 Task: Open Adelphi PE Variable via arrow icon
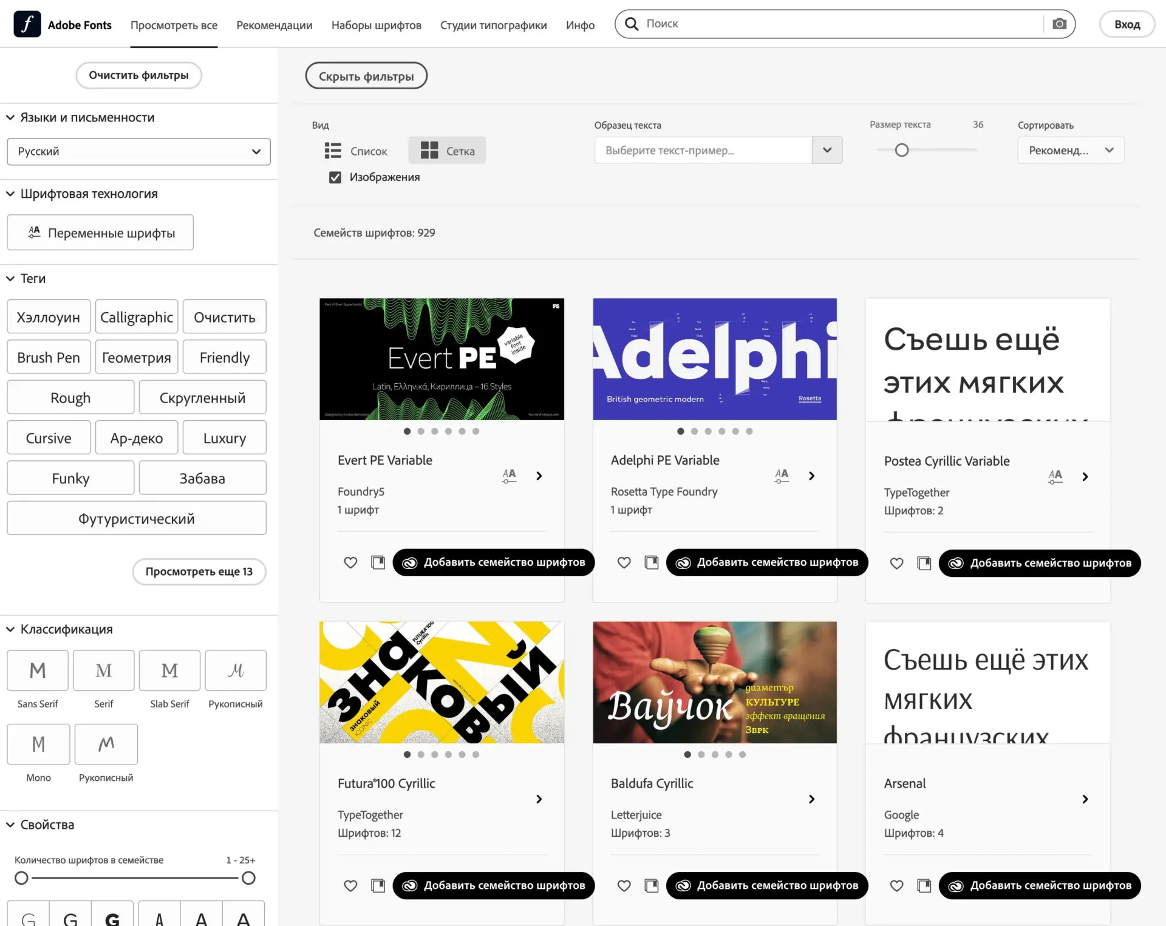[811, 475]
